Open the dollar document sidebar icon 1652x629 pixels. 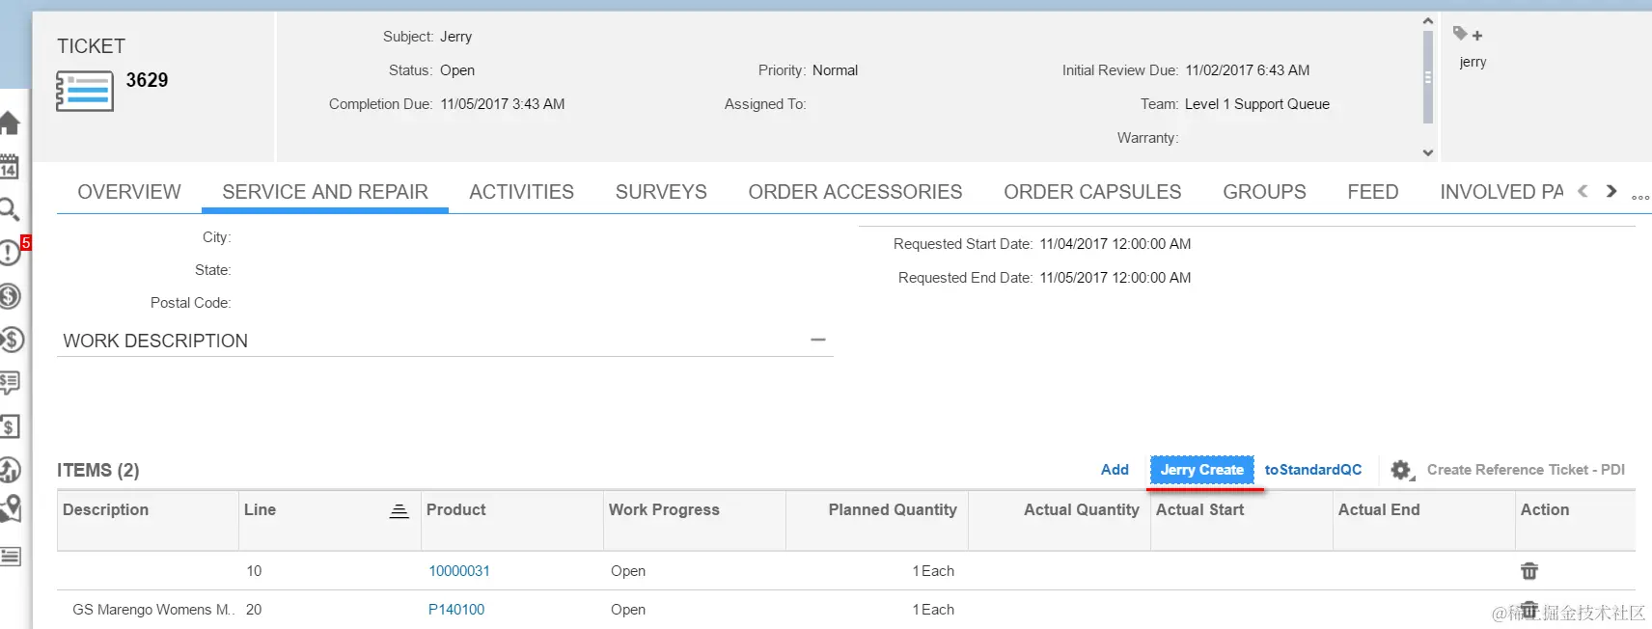pos(10,426)
